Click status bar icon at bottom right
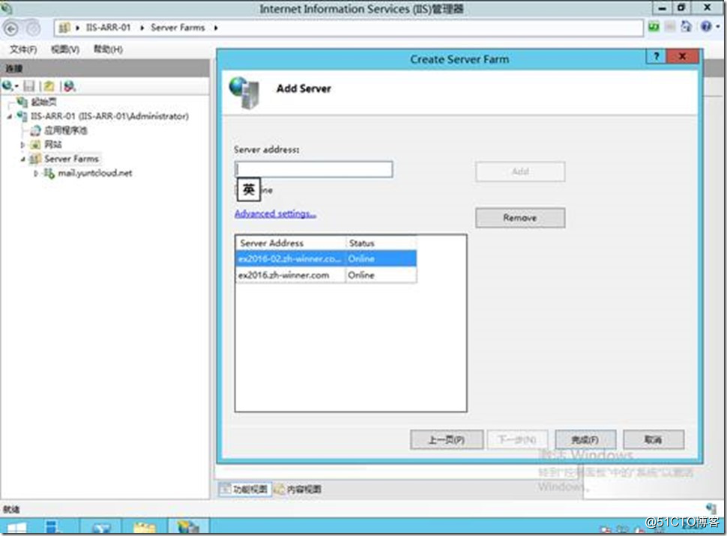The height and width of the screenshot is (536, 727). tap(711, 508)
